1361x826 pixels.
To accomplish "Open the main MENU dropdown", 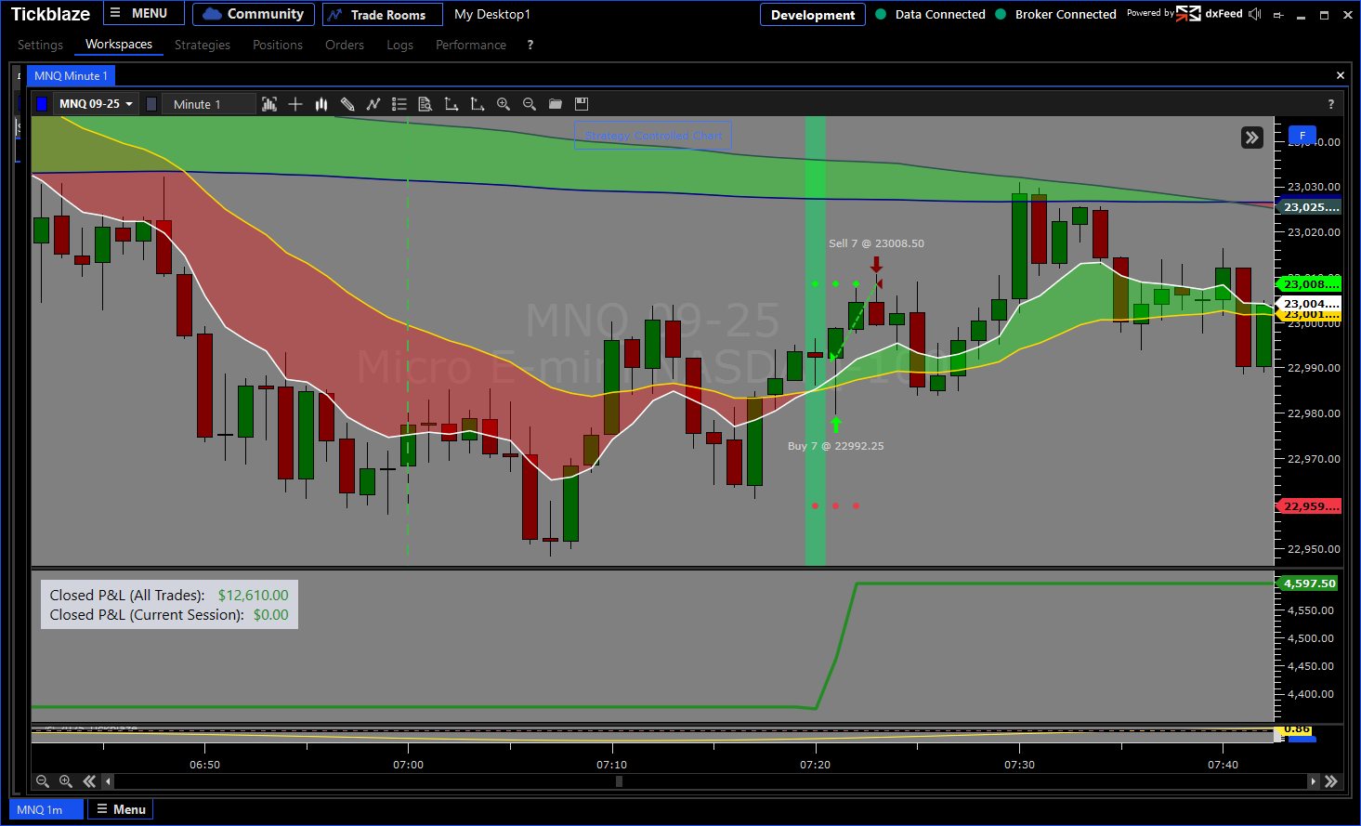I will [139, 14].
